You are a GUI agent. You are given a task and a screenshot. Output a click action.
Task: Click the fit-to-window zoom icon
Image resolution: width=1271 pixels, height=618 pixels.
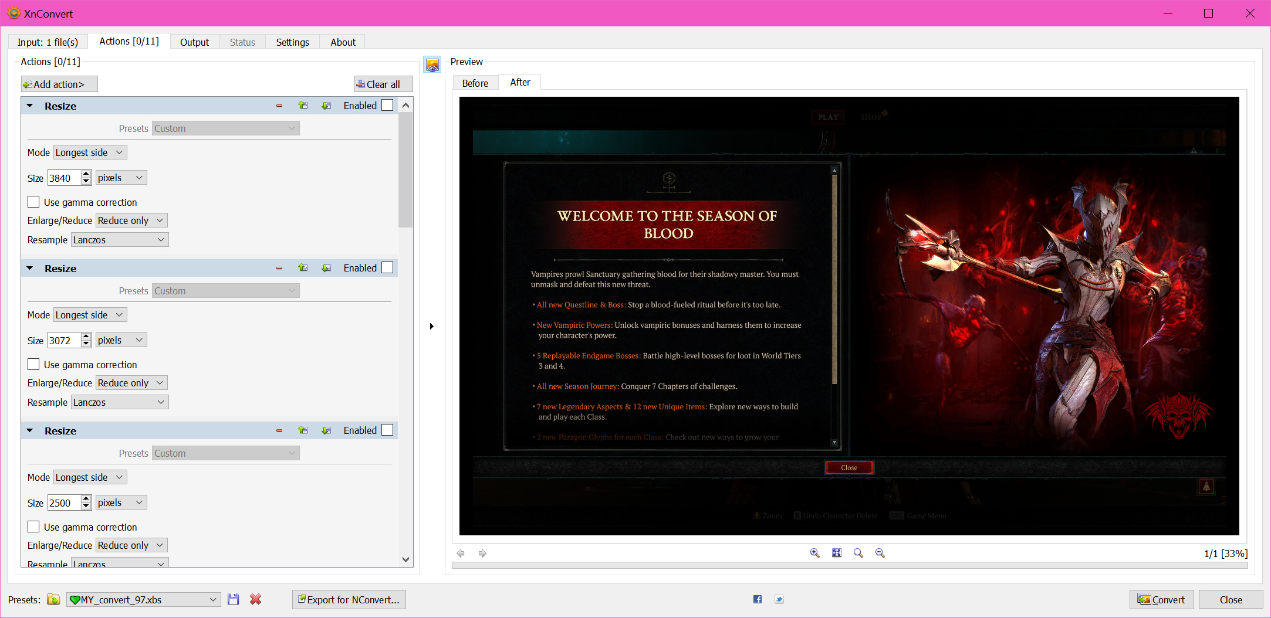[x=837, y=553]
